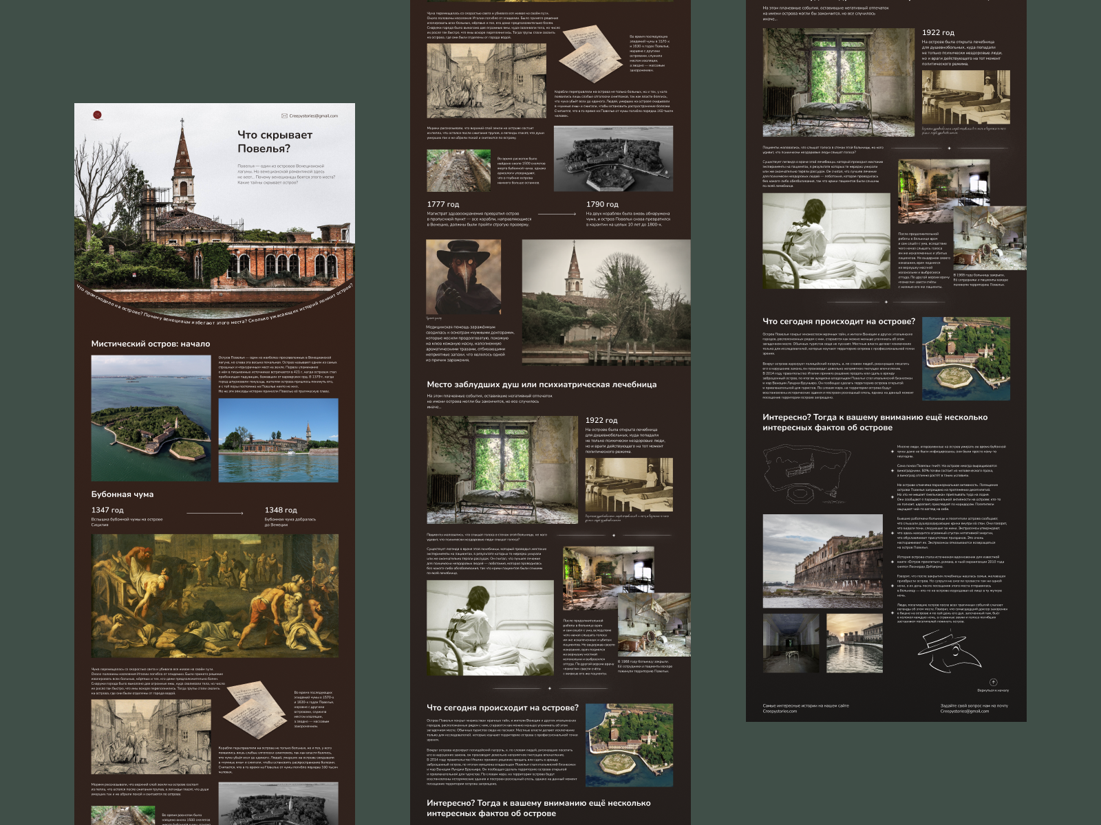The width and height of the screenshot is (1101, 825).
Task: Open the large plague victims painting
Action: tap(215, 596)
